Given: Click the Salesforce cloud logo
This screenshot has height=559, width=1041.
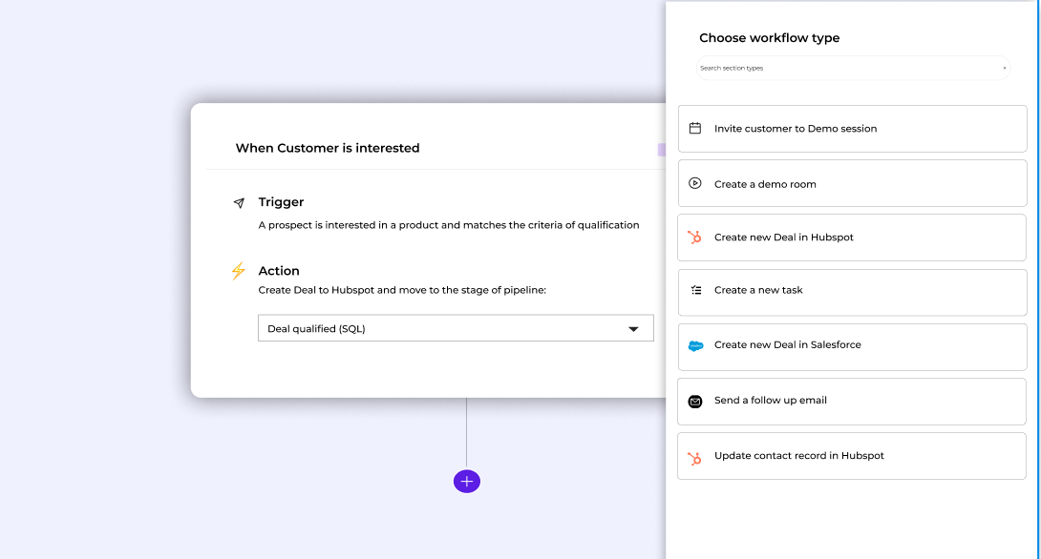Looking at the screenshot, I should (695, 345).
